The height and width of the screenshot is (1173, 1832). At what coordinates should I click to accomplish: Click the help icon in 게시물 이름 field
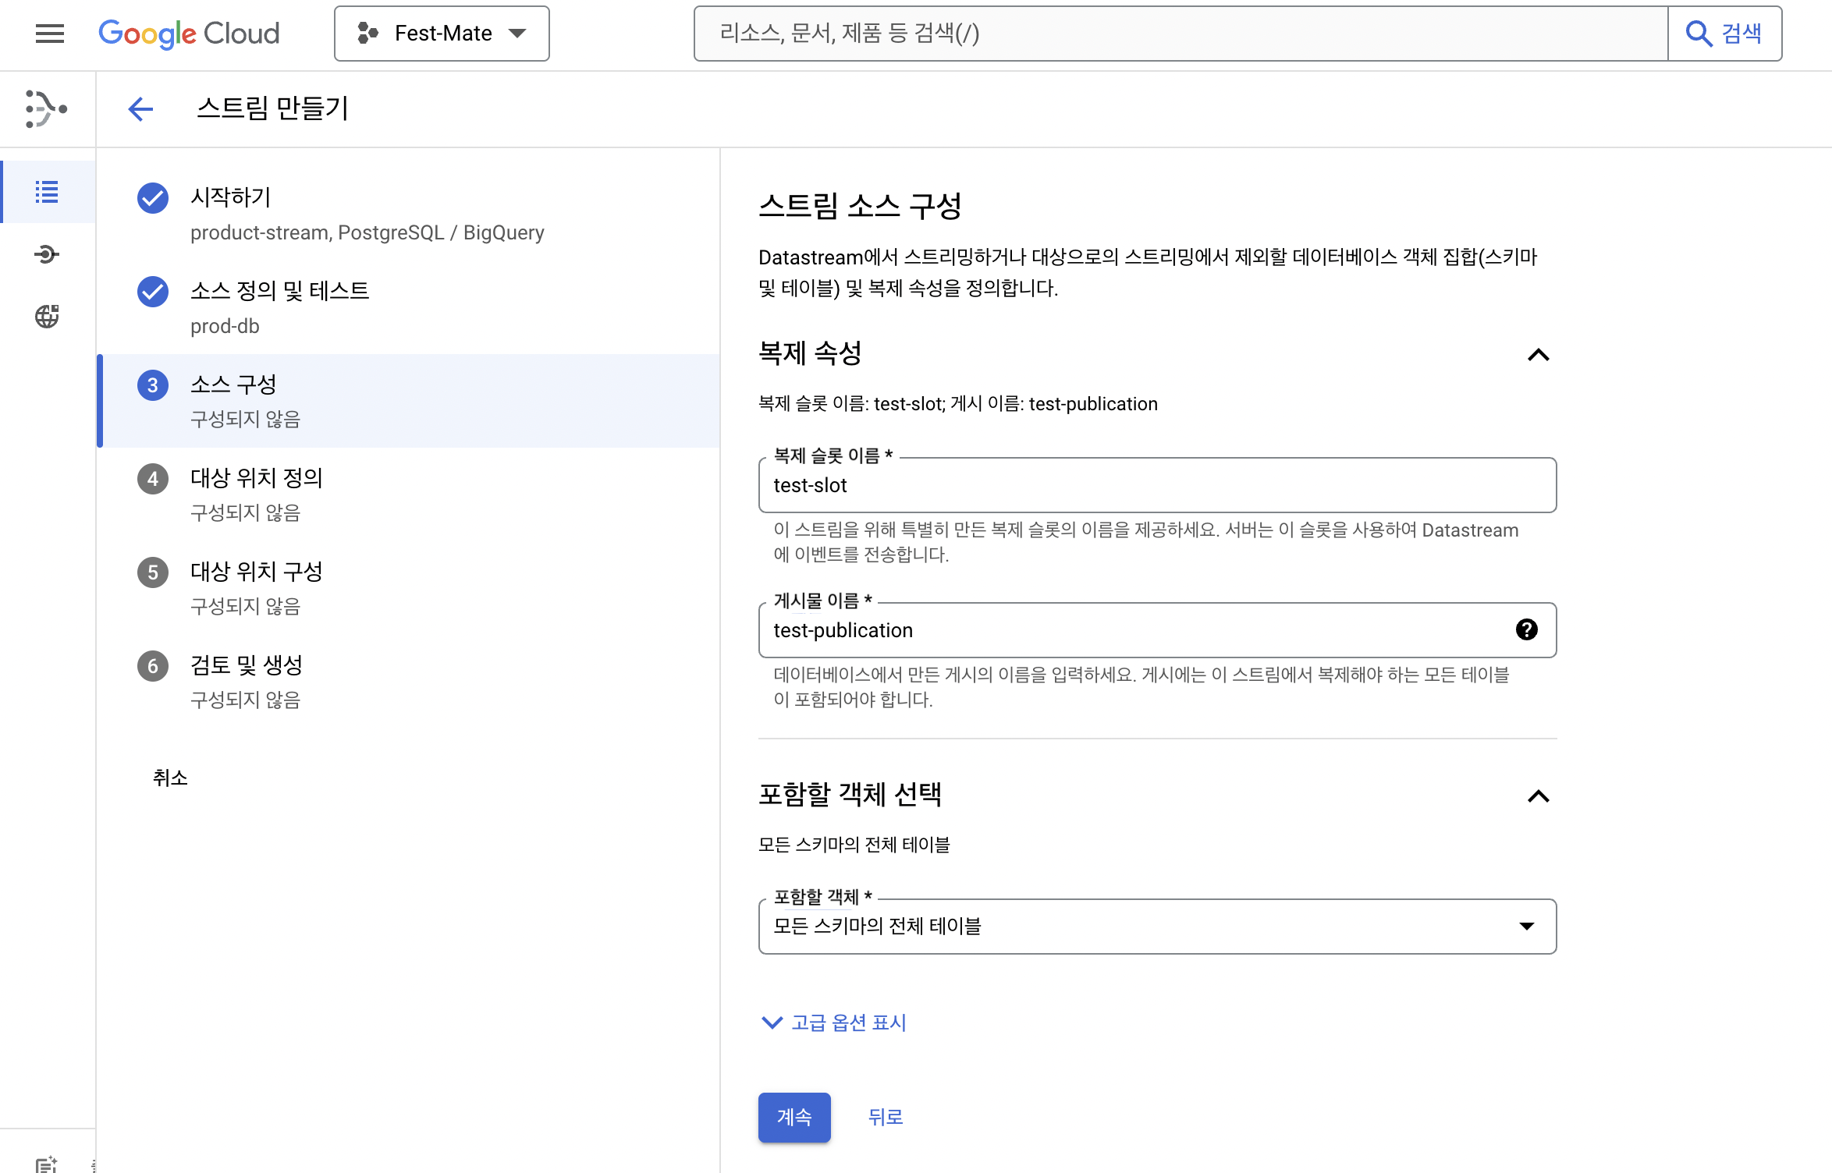[1527, 629]
